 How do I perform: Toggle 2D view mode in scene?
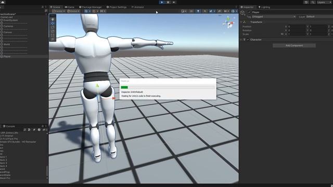191,11
